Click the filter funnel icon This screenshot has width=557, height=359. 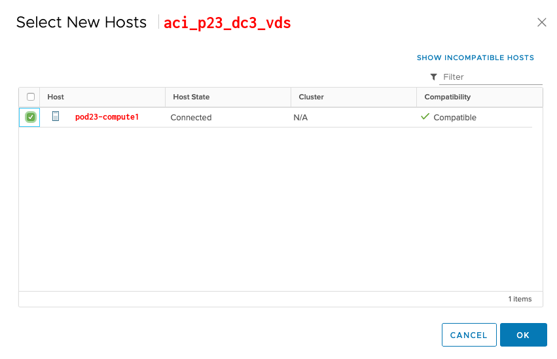(433, 77)
